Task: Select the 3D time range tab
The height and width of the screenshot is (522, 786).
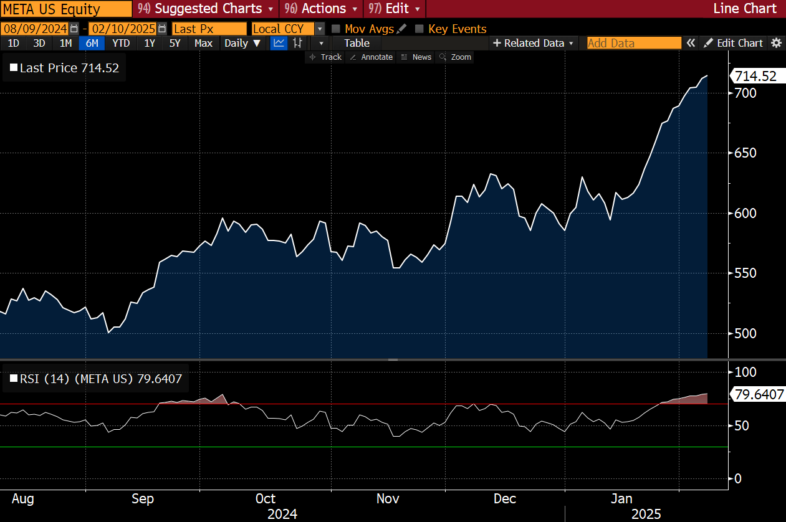Action: [39, 43]
